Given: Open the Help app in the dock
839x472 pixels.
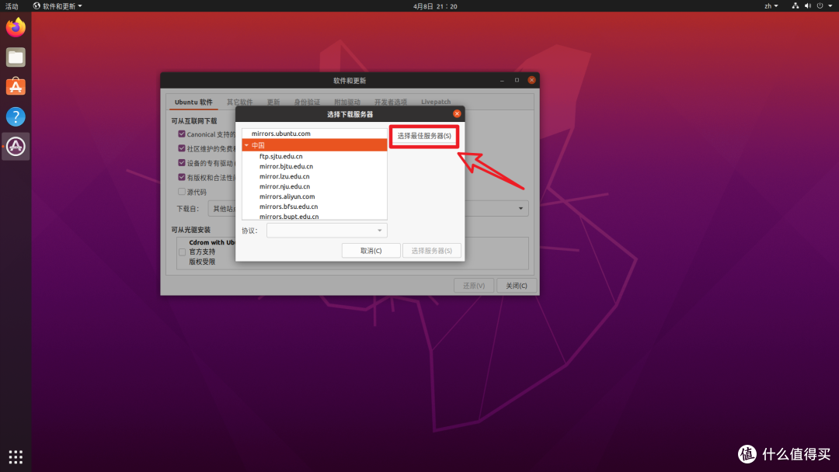Looking at the screenshot, I should click(15, 116).
